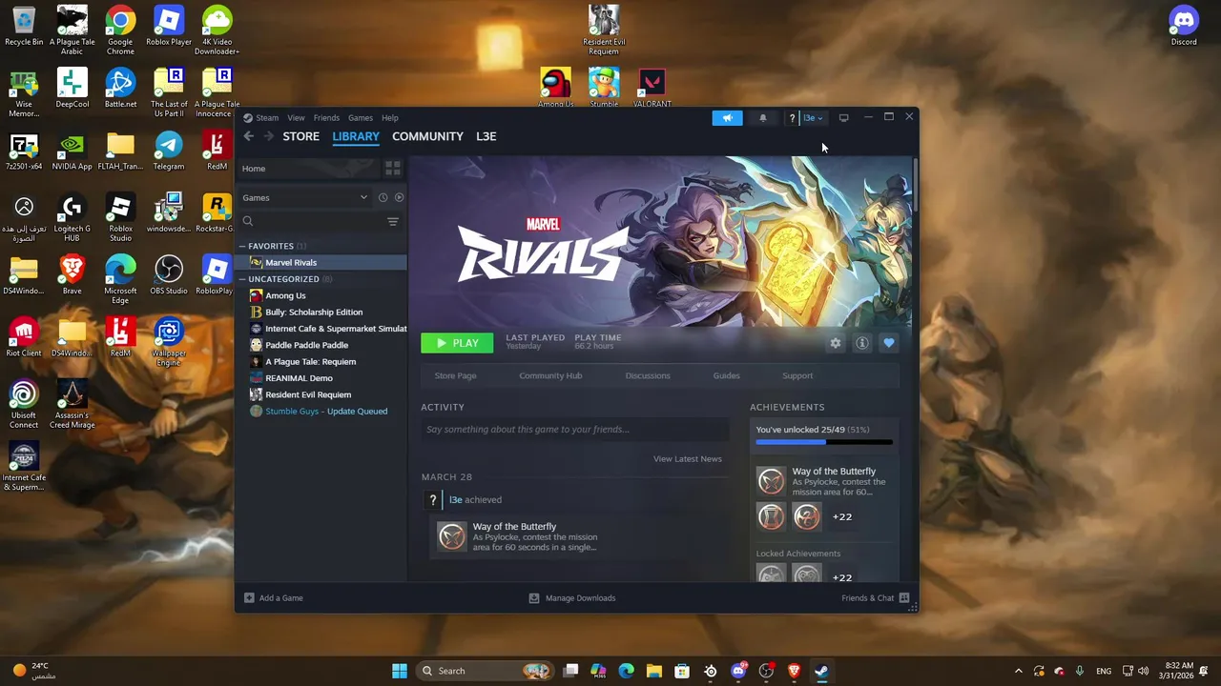
Task: Click the Steam help question mark icon
Action: pyautogui.click(x=792, y=118)
